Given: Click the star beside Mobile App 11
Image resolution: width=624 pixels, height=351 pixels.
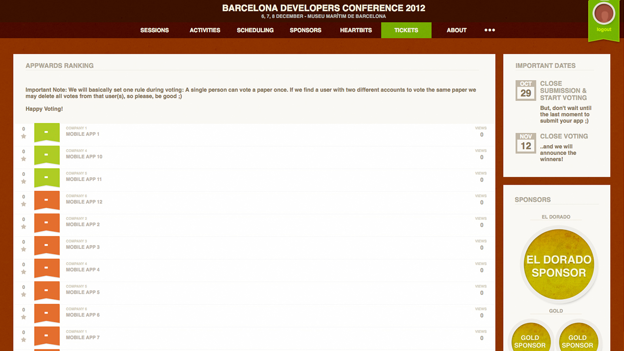Looking at the screenshot, I should (x=23, y=181).
